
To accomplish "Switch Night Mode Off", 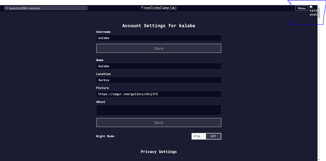I will click(x=213, y=136).
